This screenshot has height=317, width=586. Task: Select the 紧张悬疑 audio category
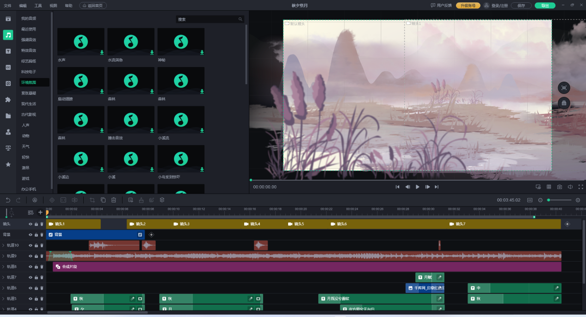click(28, 93)
